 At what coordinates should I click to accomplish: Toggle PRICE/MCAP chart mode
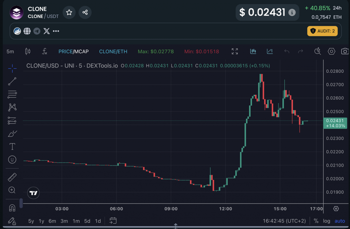(x=73, y=52)
